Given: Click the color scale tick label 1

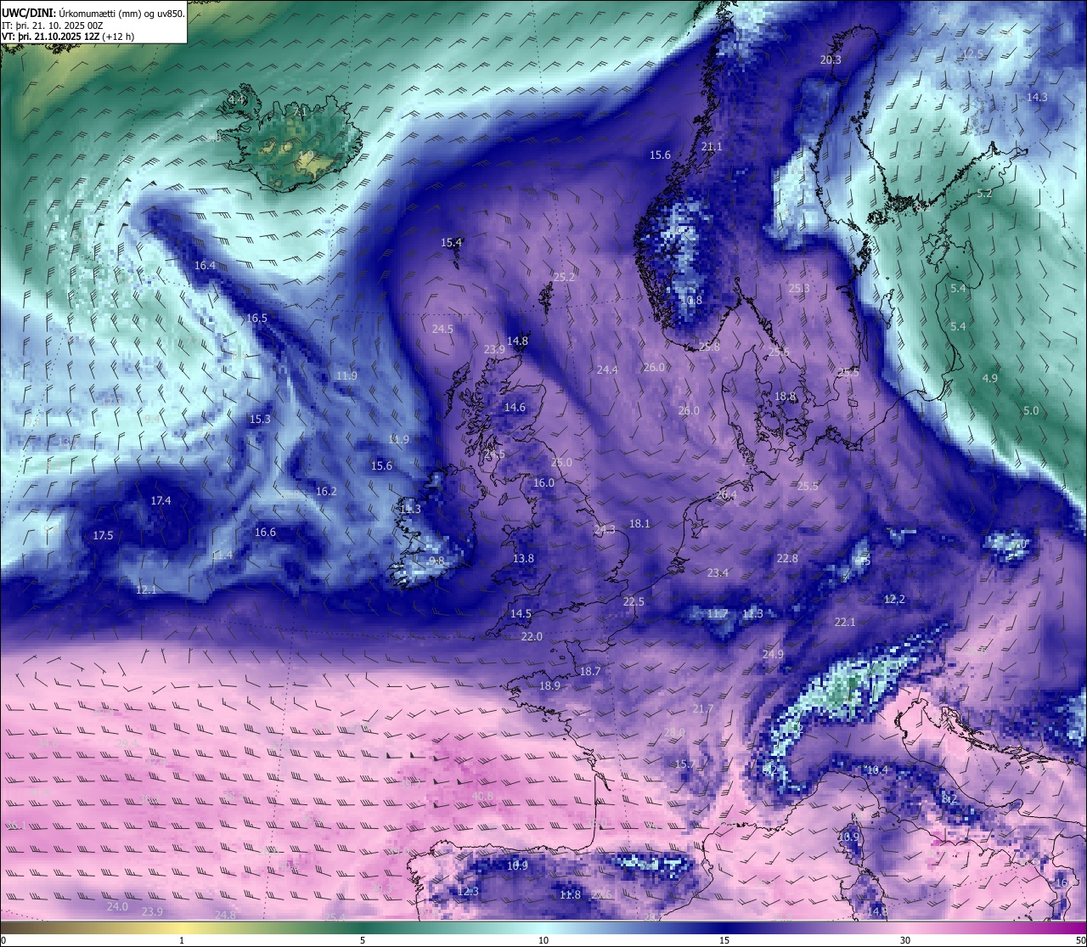Looking at the screenshot, I should (x=182, y=940).
